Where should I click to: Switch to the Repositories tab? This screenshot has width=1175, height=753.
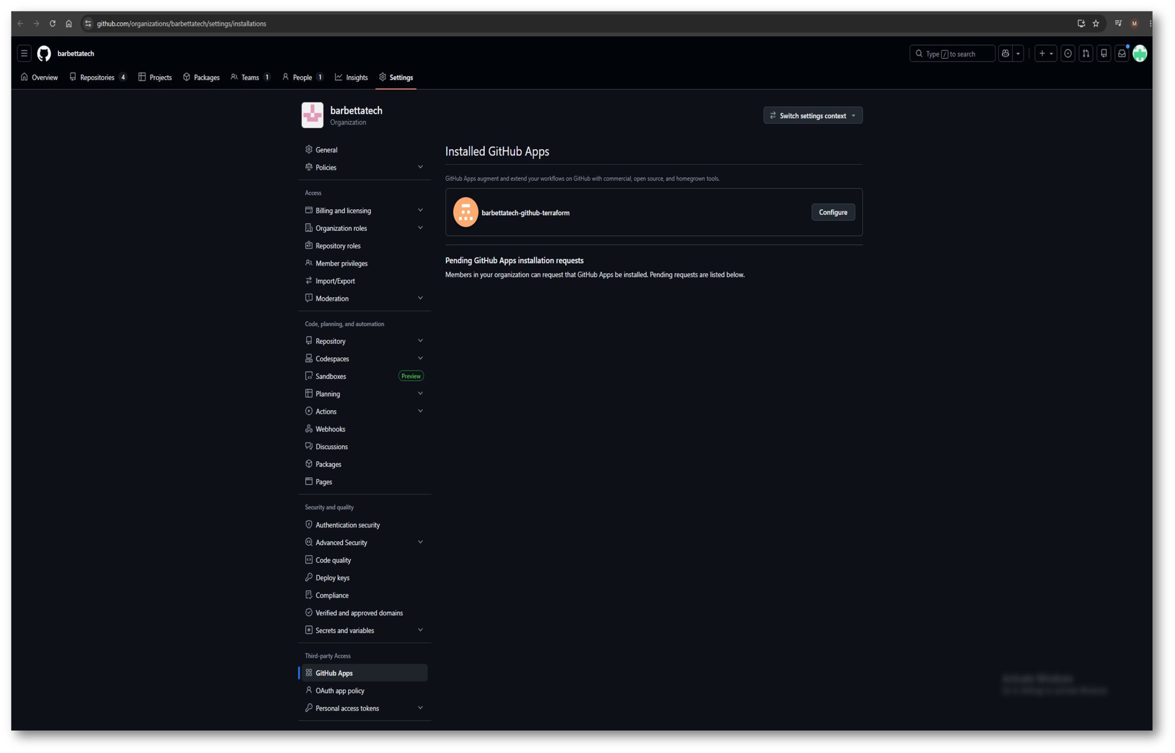(99, 77)
